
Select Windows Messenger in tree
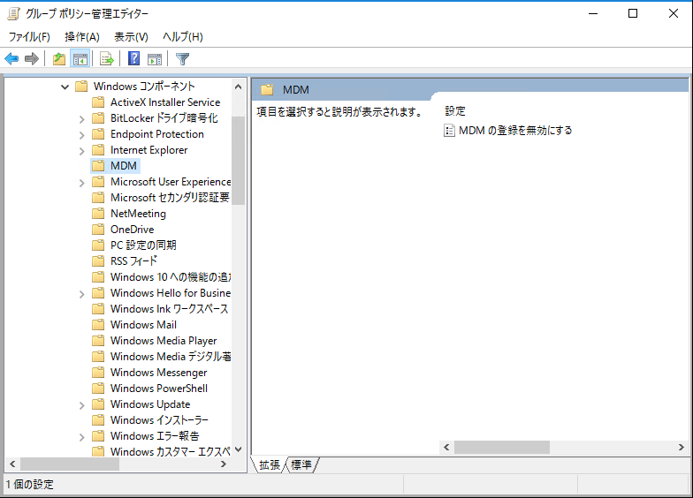point(159,373)
